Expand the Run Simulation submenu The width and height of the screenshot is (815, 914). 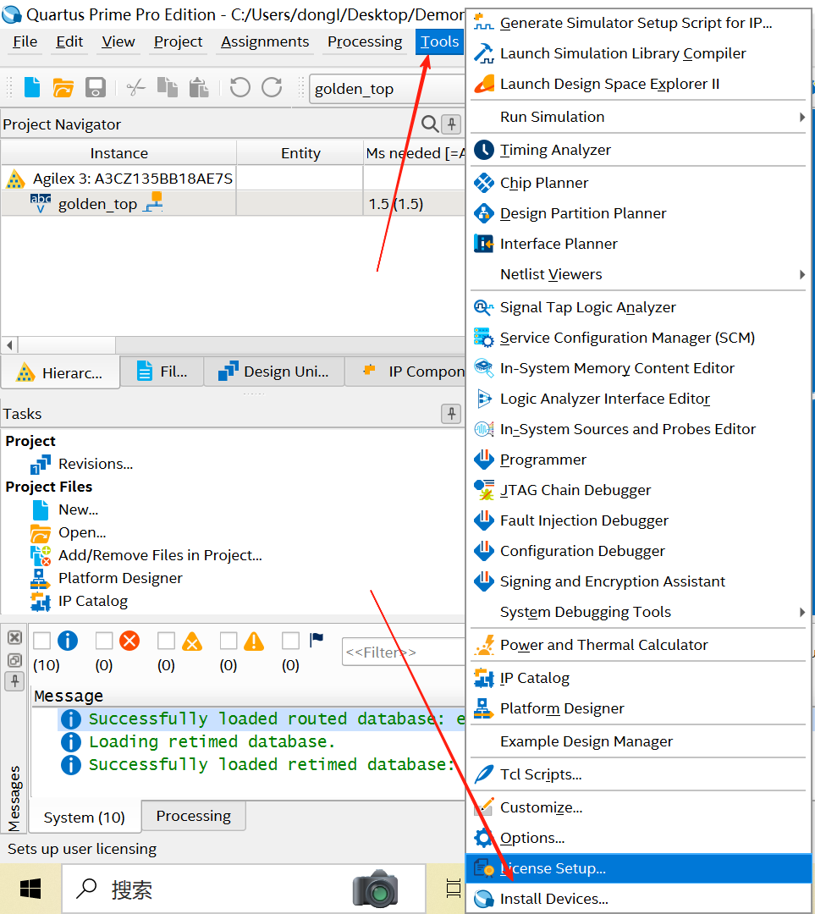pos(638,117)
